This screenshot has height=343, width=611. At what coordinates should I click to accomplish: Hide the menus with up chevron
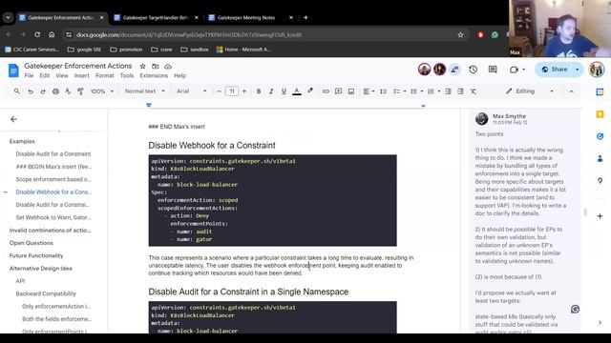click(571, 91)
